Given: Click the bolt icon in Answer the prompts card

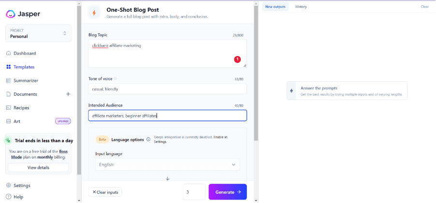Looking at the screenshot, I should tap(291, 91).
